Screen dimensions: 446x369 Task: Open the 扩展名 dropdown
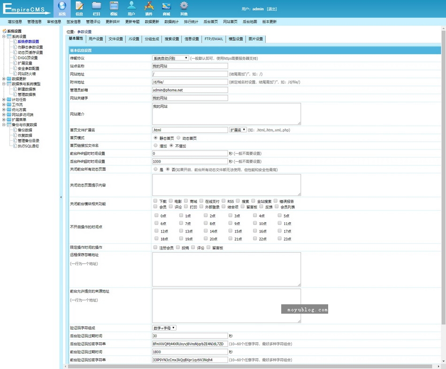(238, 130)
